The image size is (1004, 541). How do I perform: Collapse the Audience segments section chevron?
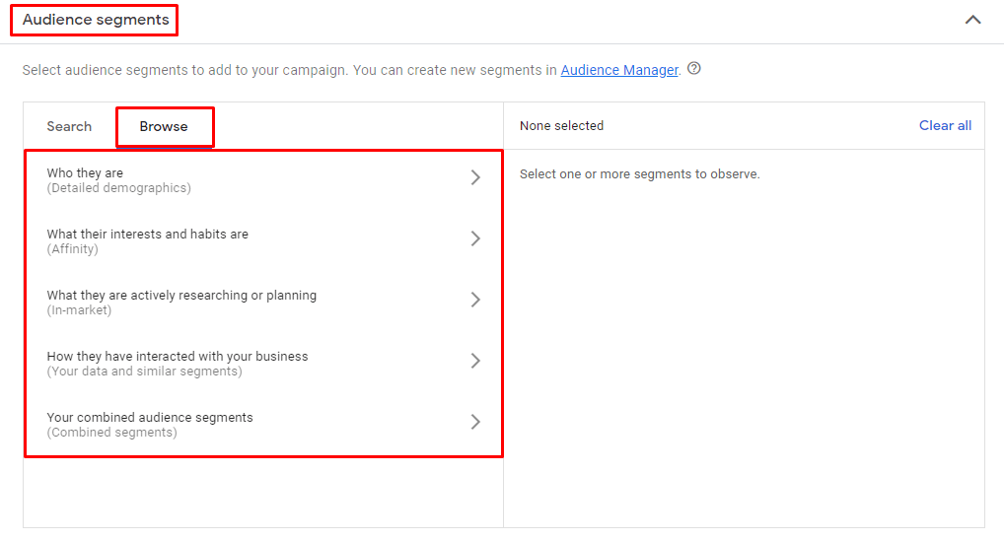[x=972, y=20]
